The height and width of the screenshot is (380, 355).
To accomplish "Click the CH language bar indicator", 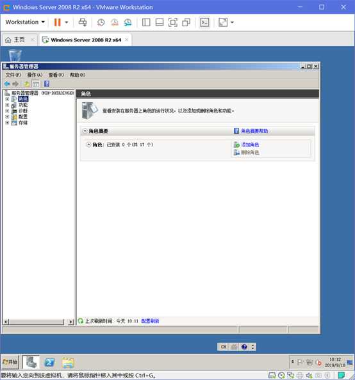I will pos(224,347).
